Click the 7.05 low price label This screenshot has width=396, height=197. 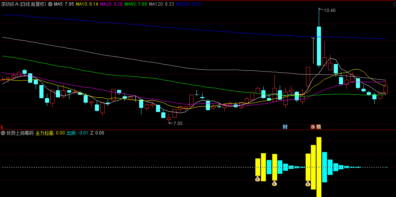(x=178, y=123)
